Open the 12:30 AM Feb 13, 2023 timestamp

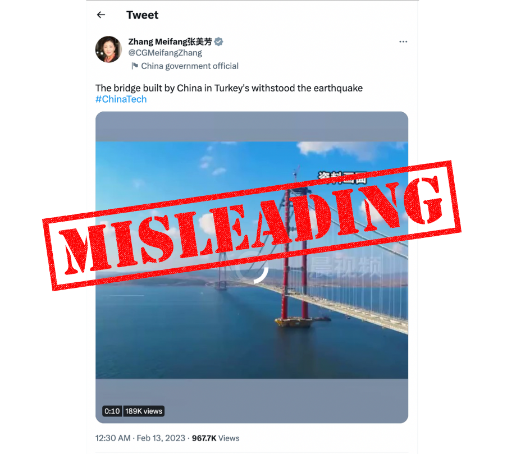[140, 438]
